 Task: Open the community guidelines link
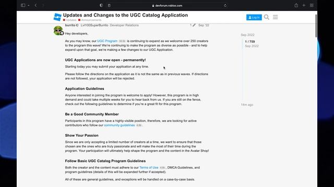[120, 125]
